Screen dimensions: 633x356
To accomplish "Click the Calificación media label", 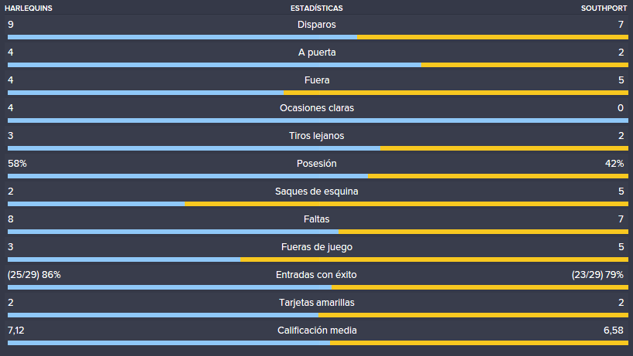I will coord(317,331).
